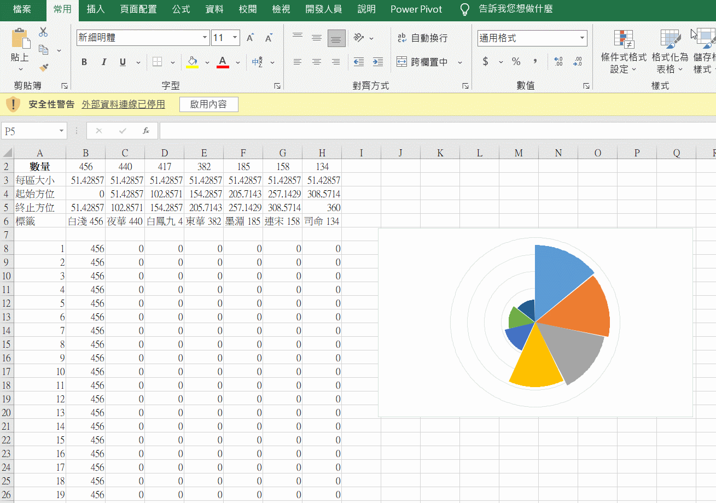Click the formula bar input
Image resolution: width=716 pixels, height=503 pixels.
tap(438, 131)
